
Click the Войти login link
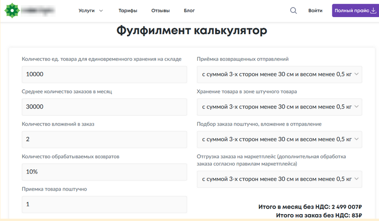[315, 11]
